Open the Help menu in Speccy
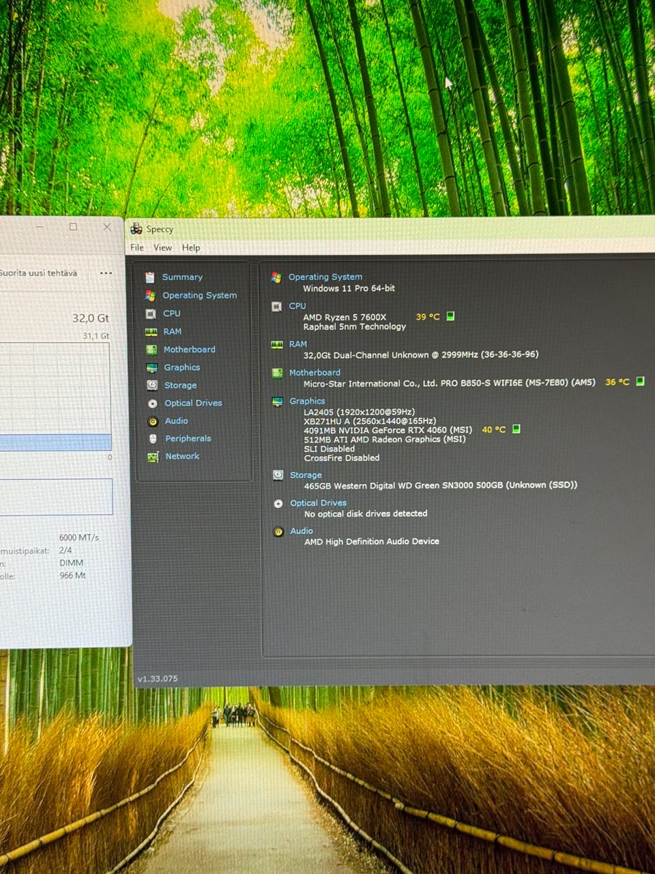 191,247
